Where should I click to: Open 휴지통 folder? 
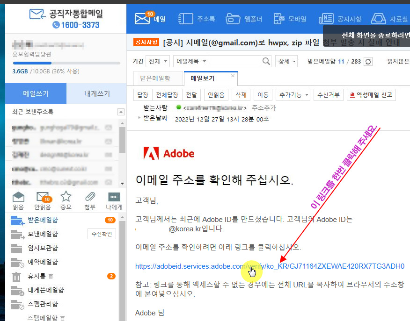(37, 276)
